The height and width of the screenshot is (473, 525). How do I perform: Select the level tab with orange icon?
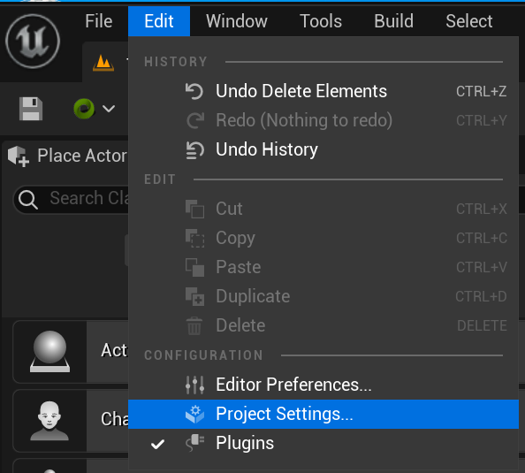pos(105,62)
